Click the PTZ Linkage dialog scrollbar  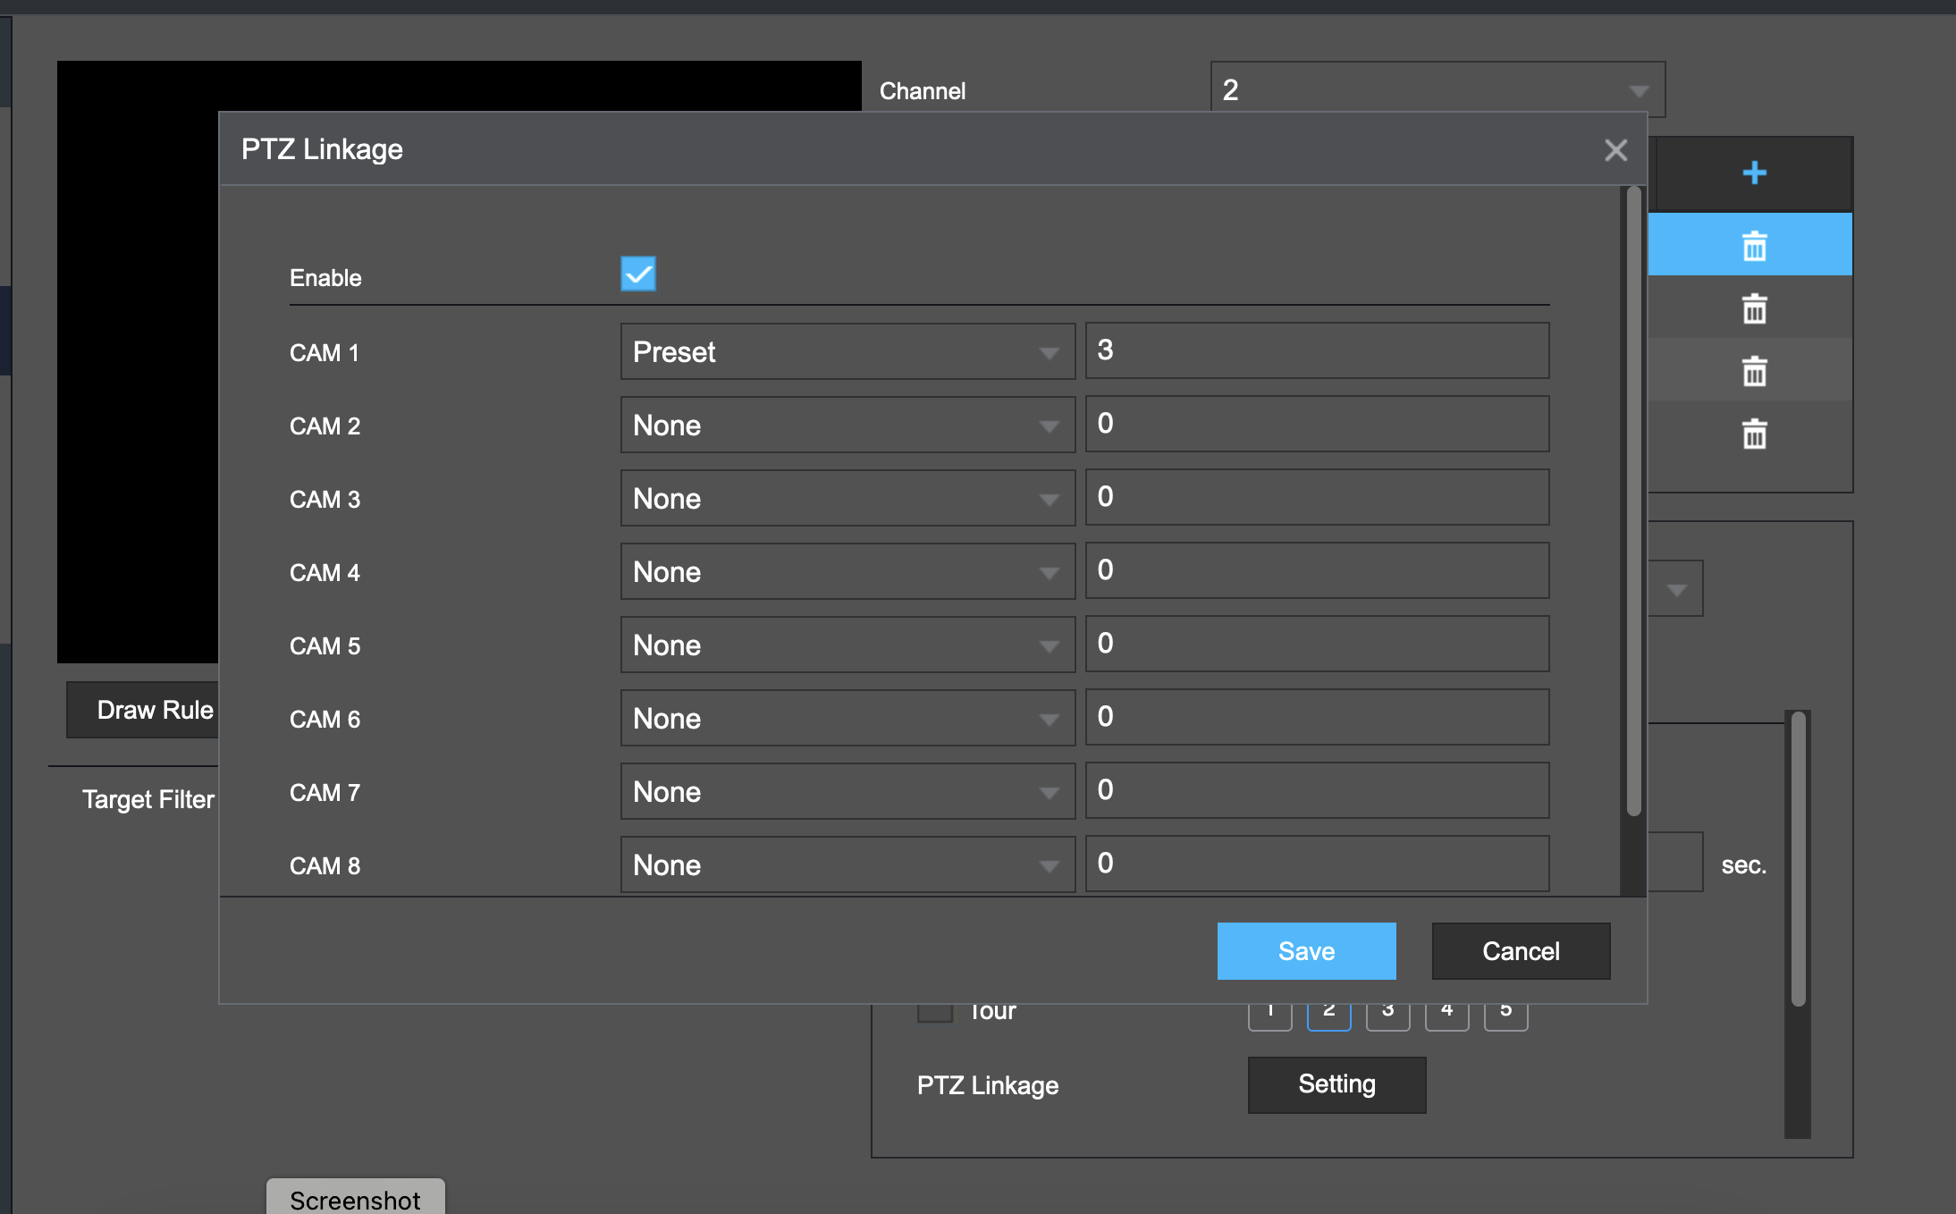(x=1633, y=501)
